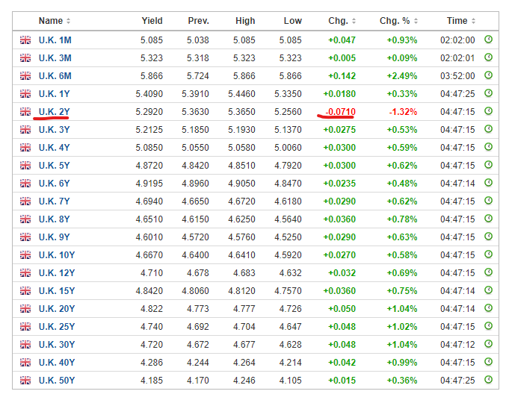
Task: Open the U.K. 10Y bond link
Action: 57,255
